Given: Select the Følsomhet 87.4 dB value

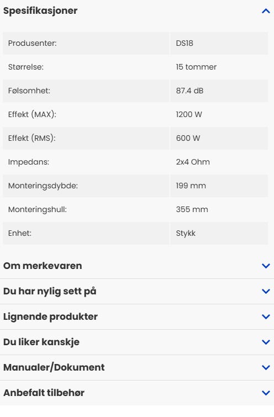Looking at the screenshot, I should pos(190,91).
